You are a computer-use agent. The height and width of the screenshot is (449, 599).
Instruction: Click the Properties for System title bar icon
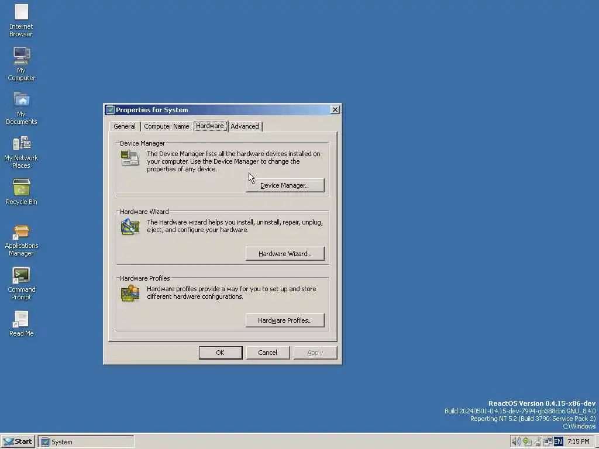pos(110,110)
